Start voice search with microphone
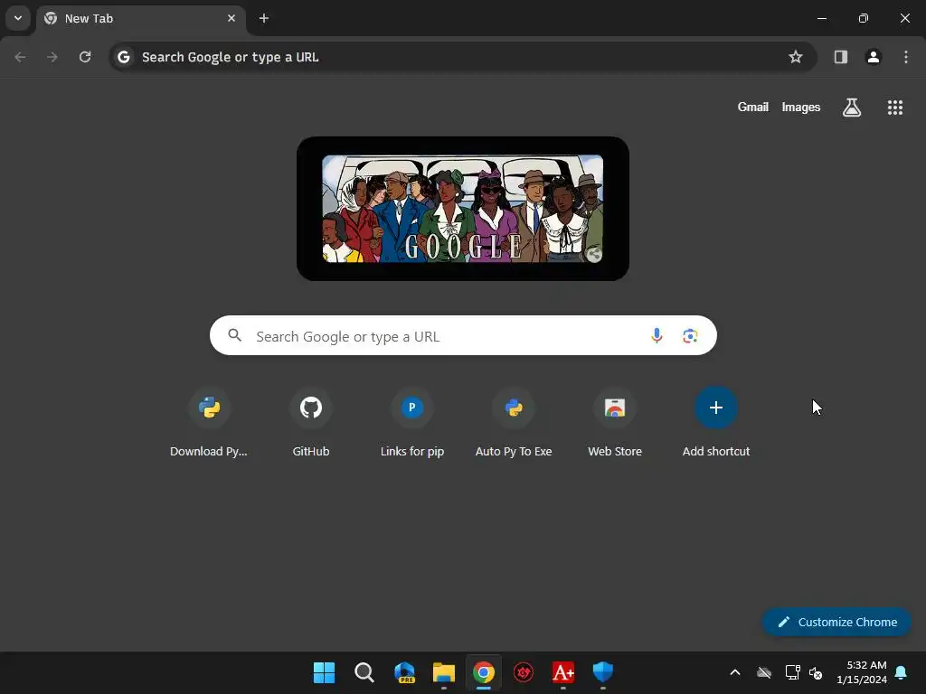Viewport: 926px width, 694px height. 657,336
